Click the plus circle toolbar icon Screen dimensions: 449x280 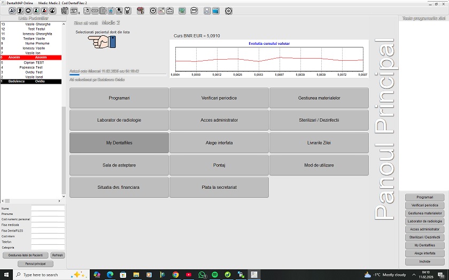click(153, 11)
